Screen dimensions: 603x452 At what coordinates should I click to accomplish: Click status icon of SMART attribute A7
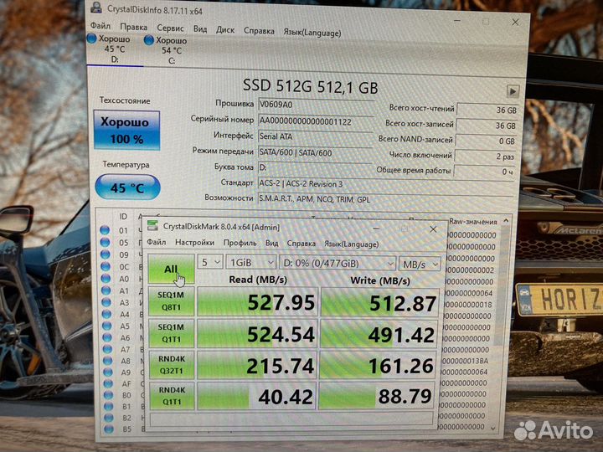click(x=107, y=349)
